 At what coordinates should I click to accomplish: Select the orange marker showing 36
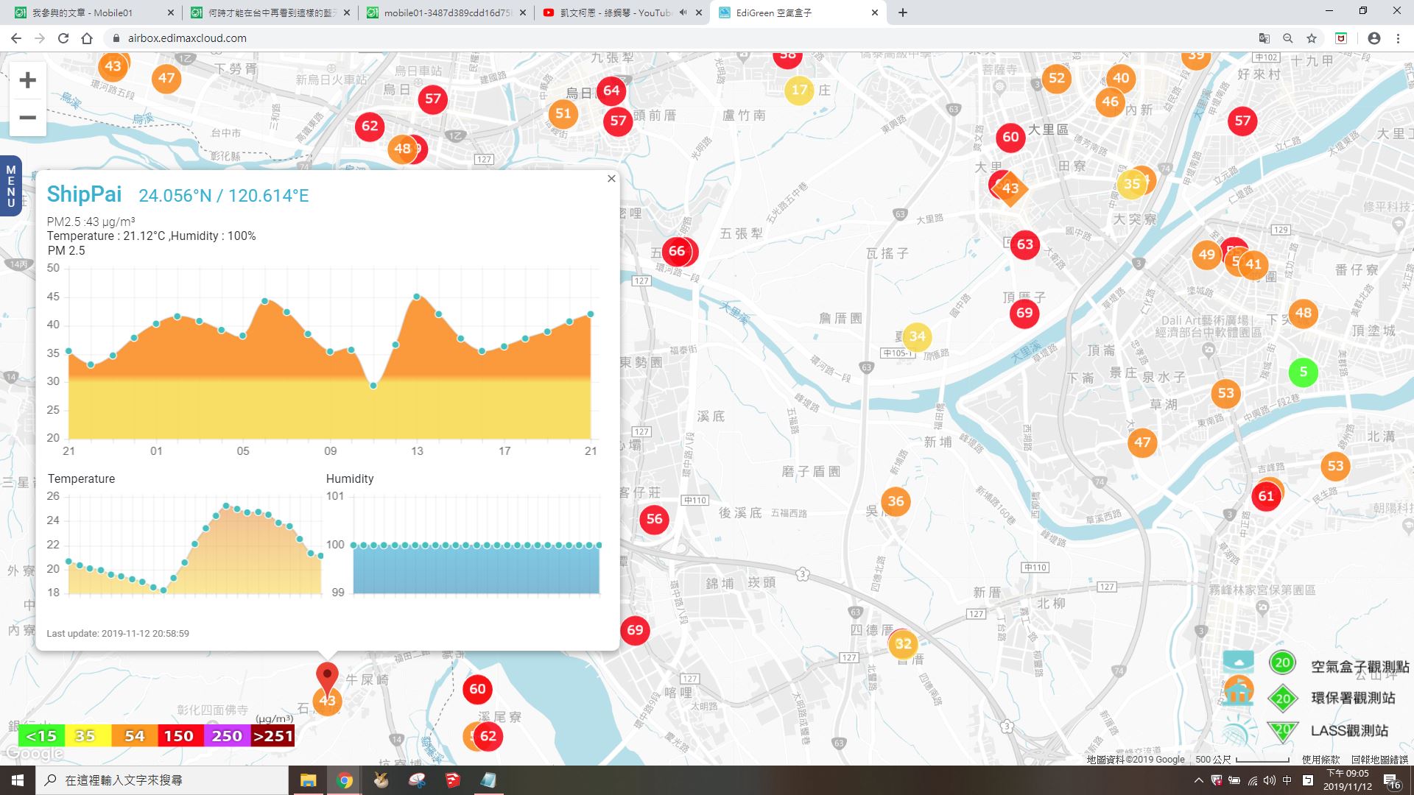pyautogui.click(x=896, y=502)
